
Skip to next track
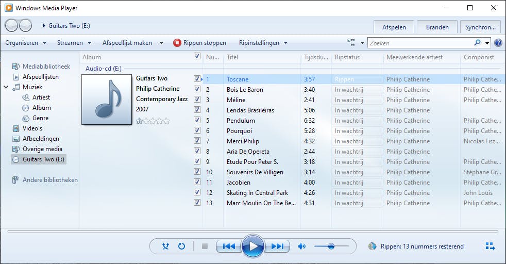(277, 246)
